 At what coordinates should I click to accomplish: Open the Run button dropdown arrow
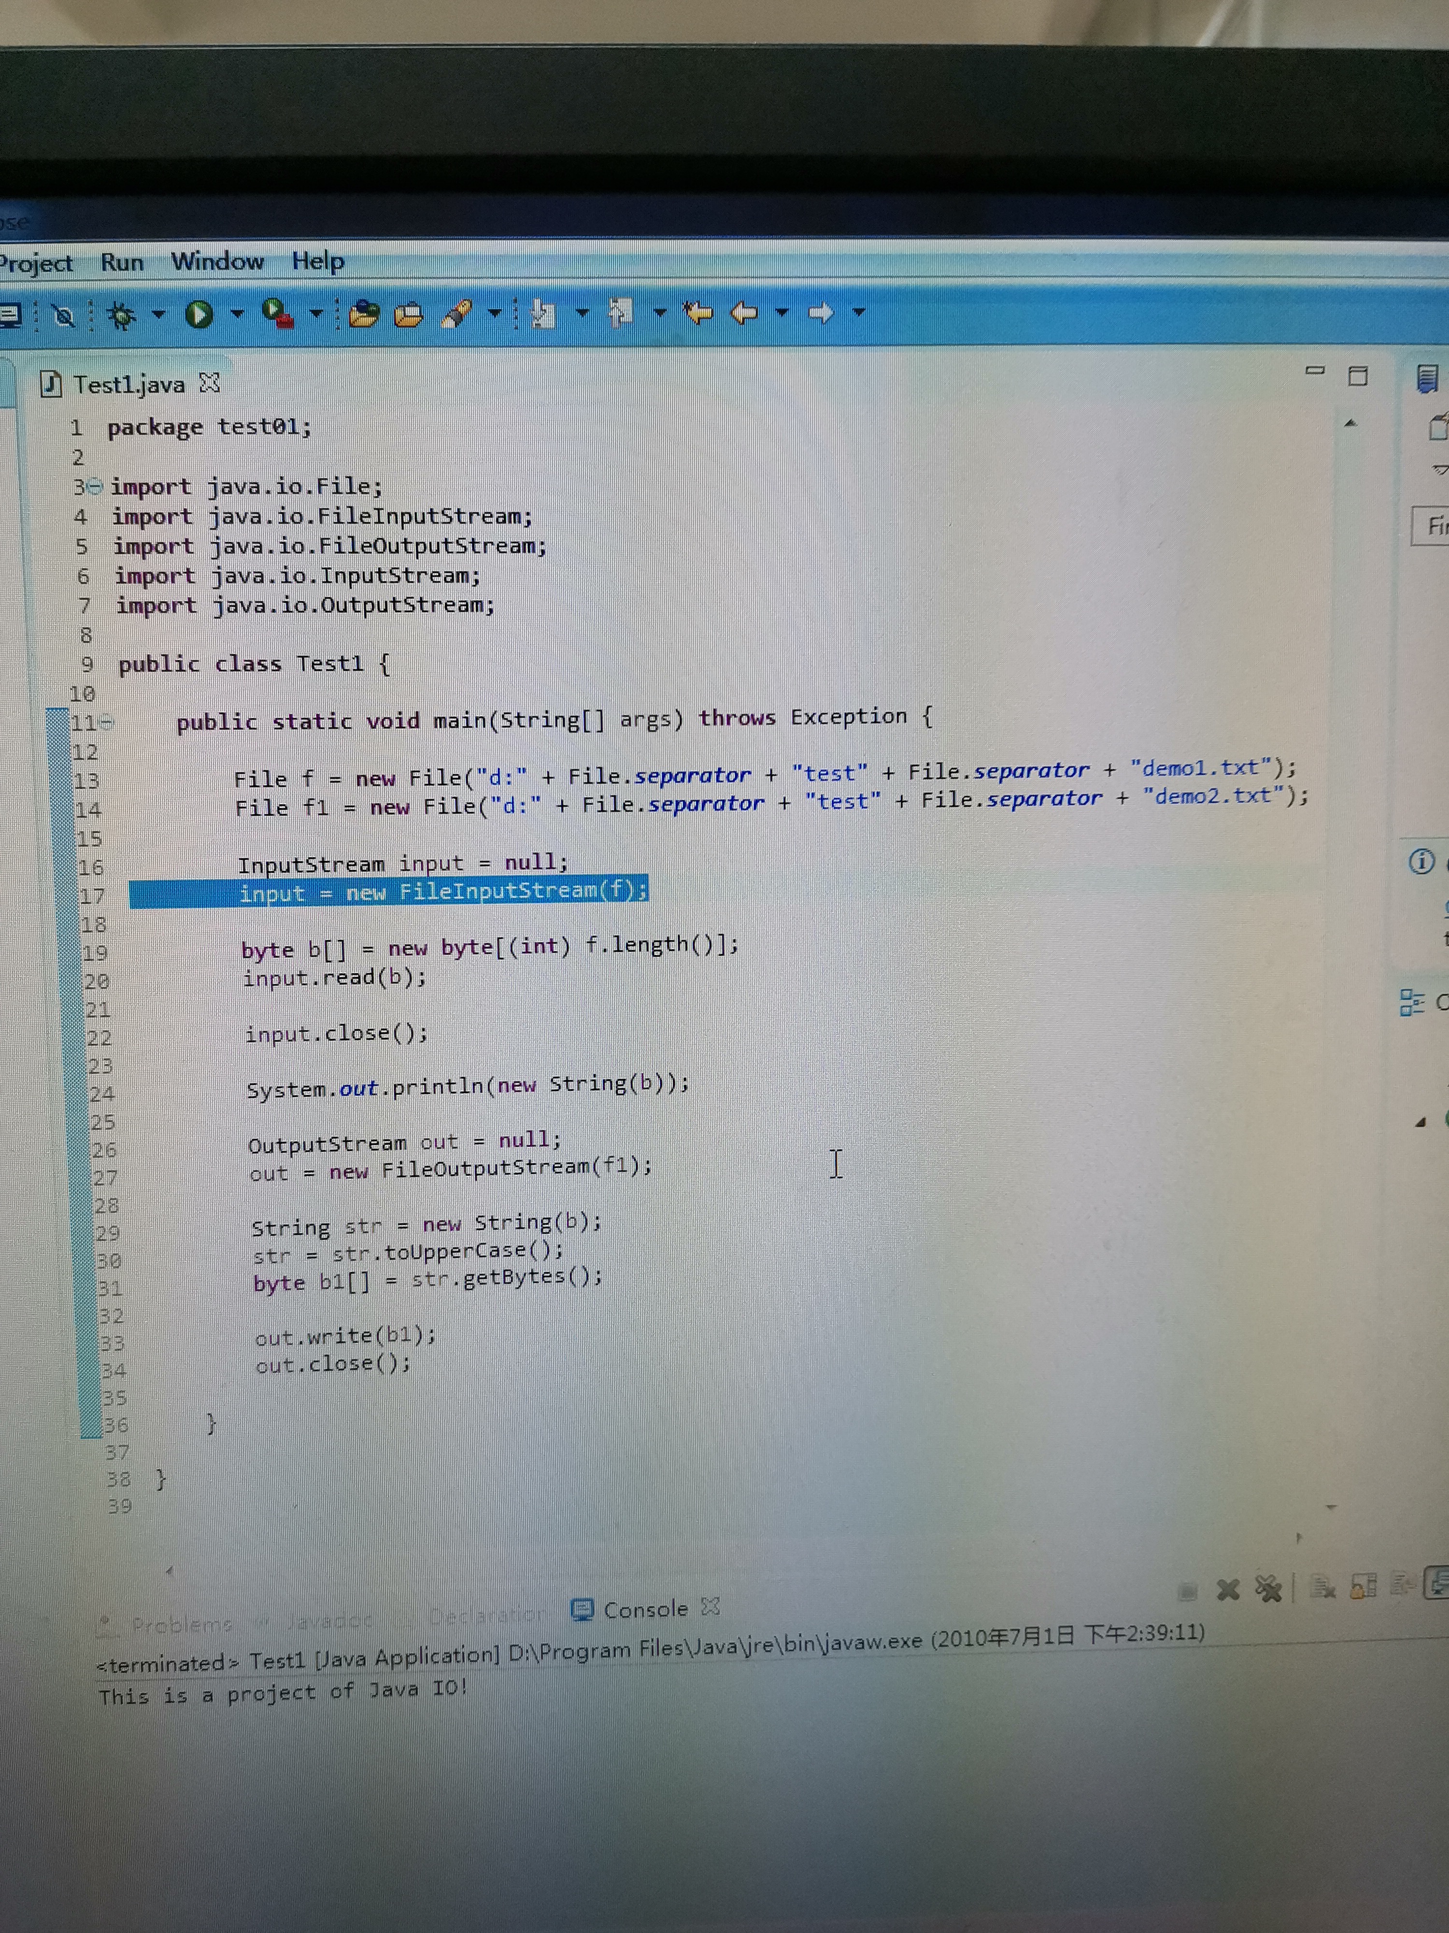237,314
